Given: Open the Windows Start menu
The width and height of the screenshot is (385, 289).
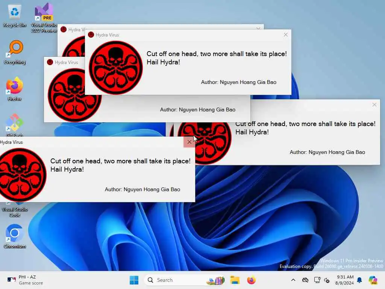Looking at the screenshot, I should click(134, 280).
